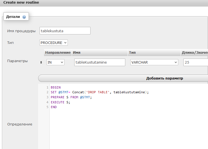Image resolution: width=208 pixels, height=149 pixels.
Task: Open the VARCHAR data type dropdown
Action: tap(154, 62)
